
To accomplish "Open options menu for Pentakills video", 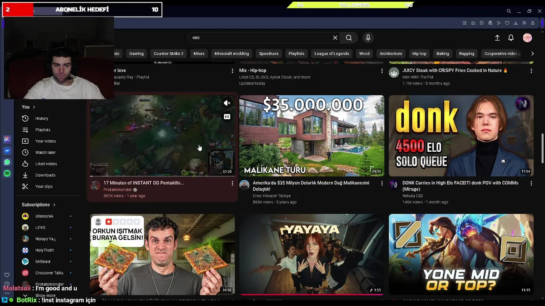I will [232, 183].
